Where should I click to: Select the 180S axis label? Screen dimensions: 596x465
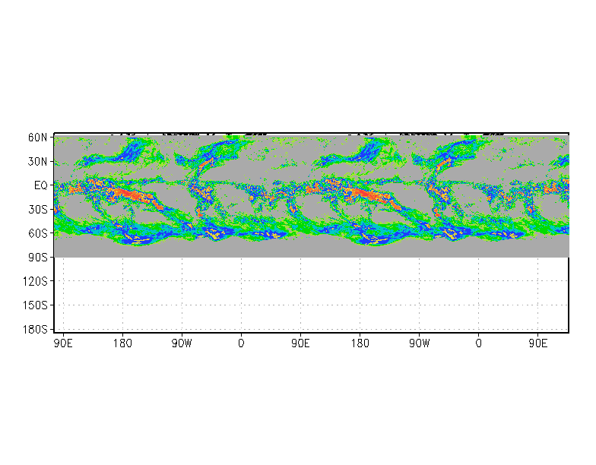pos(35,330)
